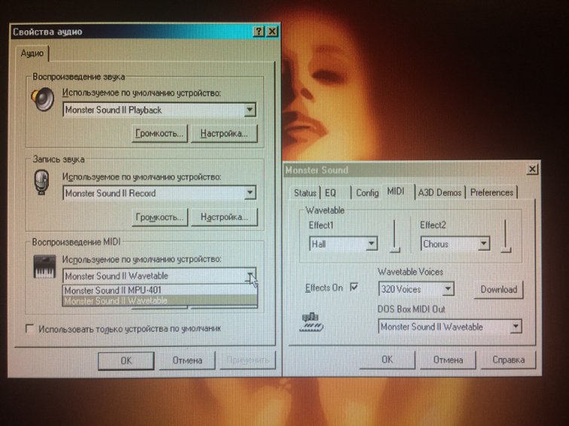
Task: Go to the Preferences tab
Action: 491,193
